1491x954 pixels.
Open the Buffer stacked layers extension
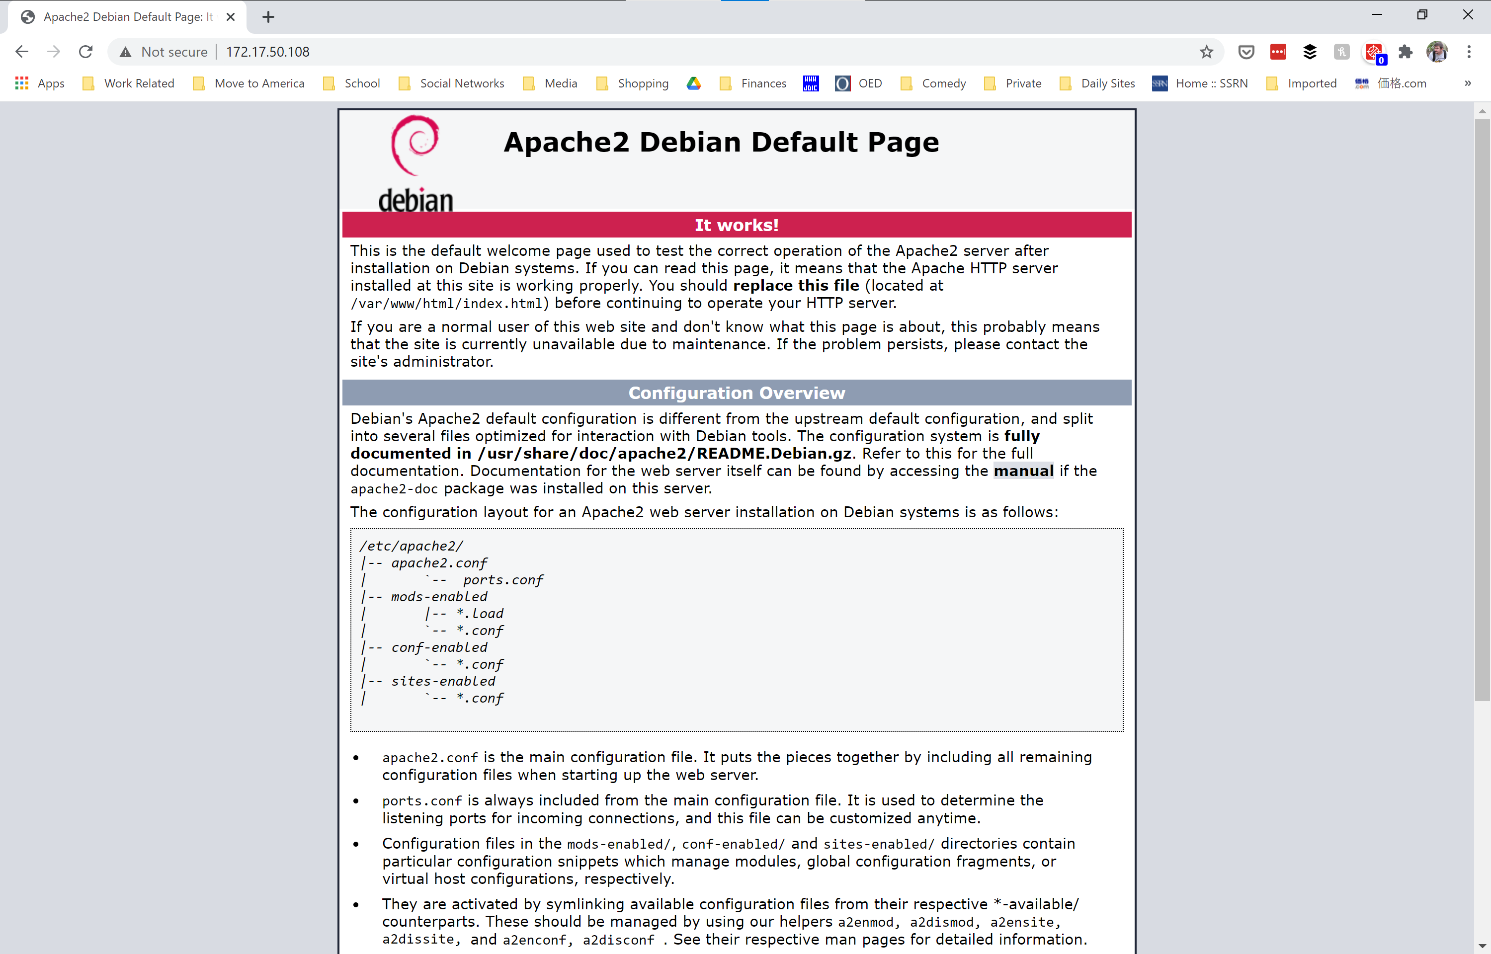1310,51
